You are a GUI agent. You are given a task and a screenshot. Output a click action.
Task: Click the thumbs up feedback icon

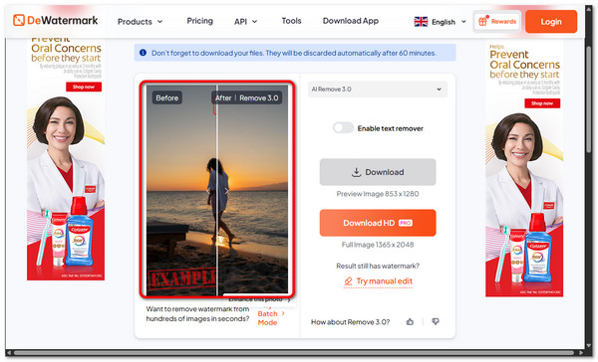pyautogui.click(x=410, y=322)
